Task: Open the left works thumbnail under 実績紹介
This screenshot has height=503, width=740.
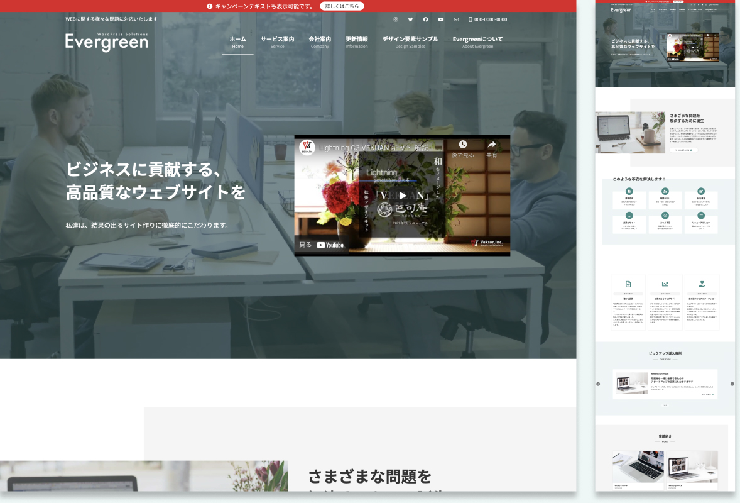Action: [x=638, y=467]
